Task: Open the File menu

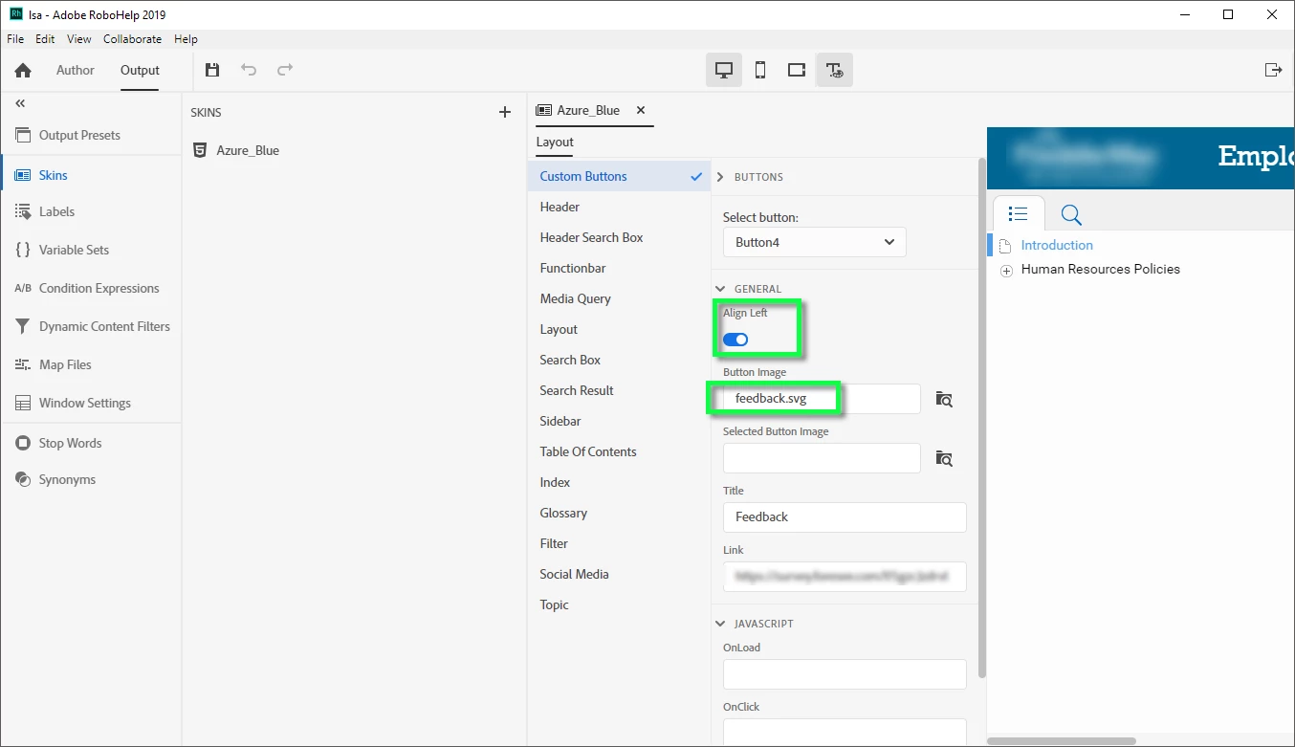Action: (x=15, y=39)
